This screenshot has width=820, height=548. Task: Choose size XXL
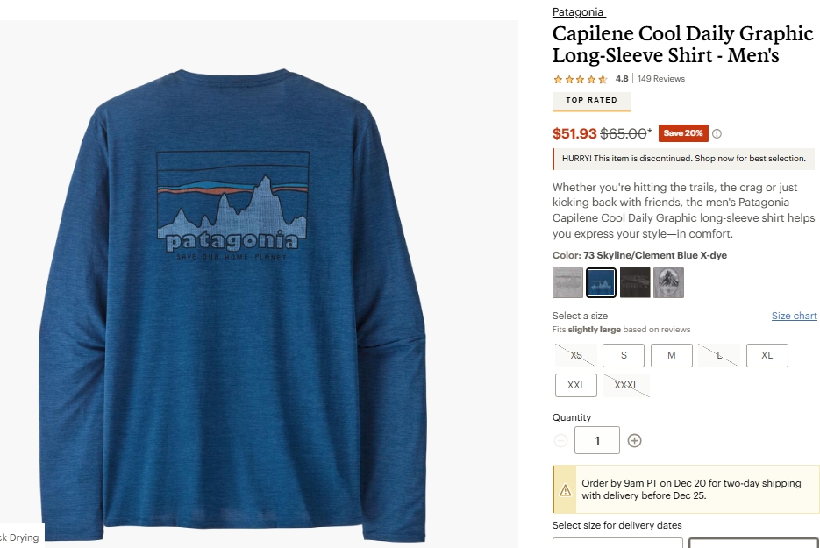point(576,386)
